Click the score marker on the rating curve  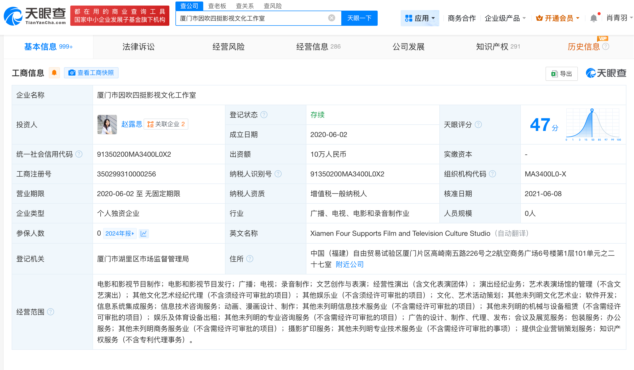(592, 110)
